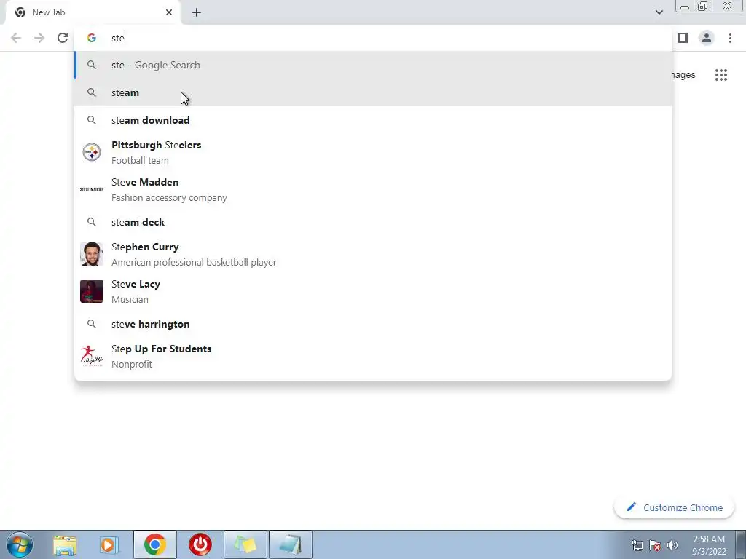Open the sticky notes taskbar icon
Screen dimensions: 746x559
pos(246,544)
